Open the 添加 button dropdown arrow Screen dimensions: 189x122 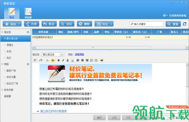pos(20,24)
